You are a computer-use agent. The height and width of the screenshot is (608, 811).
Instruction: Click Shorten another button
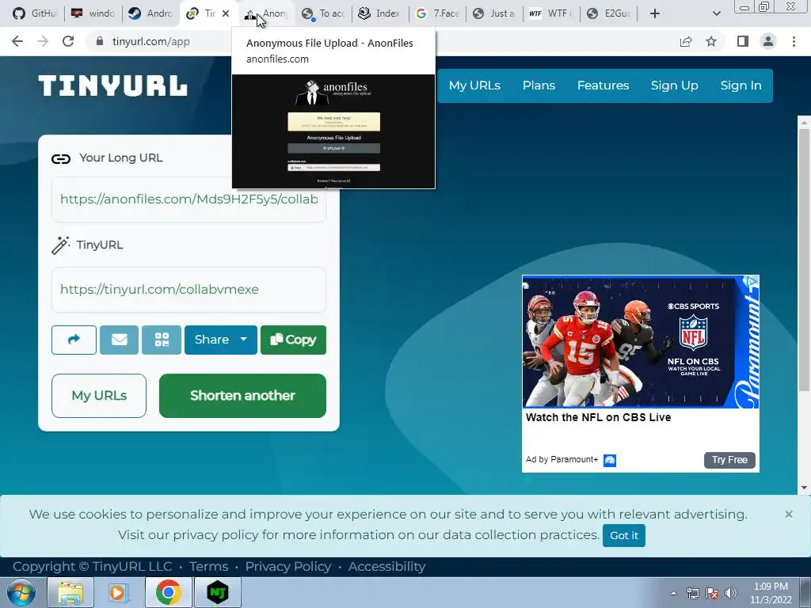point(242,396)
